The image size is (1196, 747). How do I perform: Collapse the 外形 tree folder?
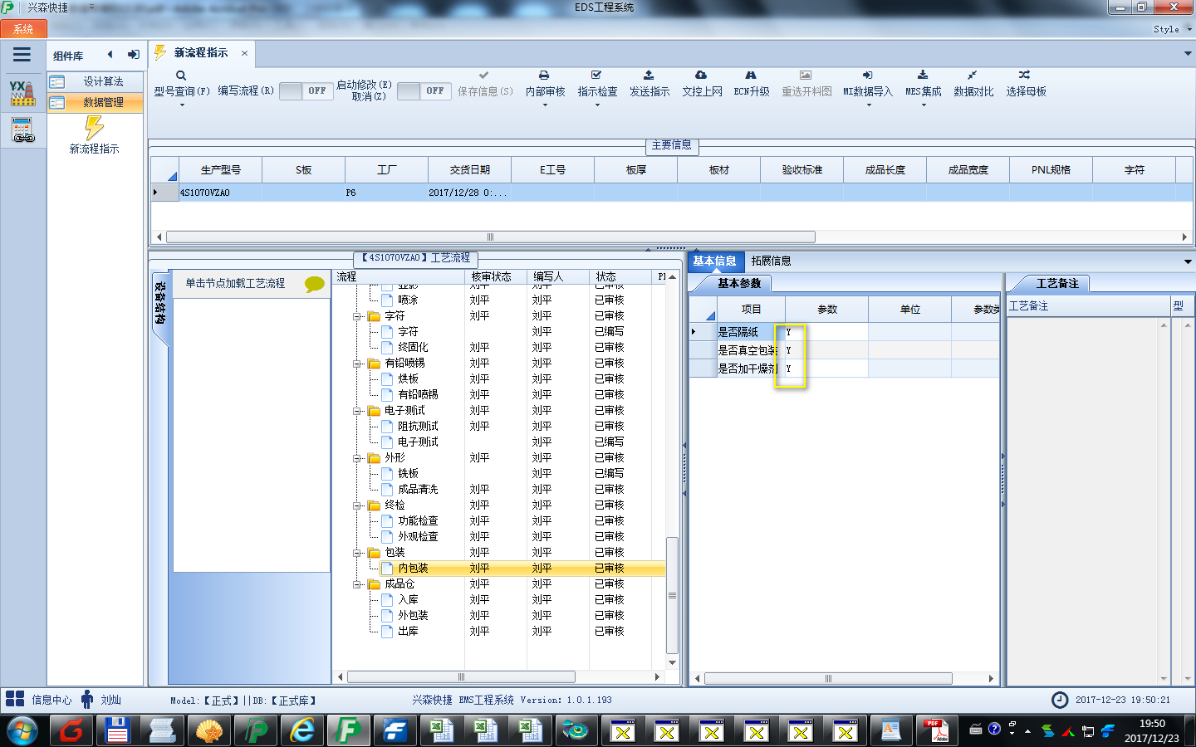[357, 458]
